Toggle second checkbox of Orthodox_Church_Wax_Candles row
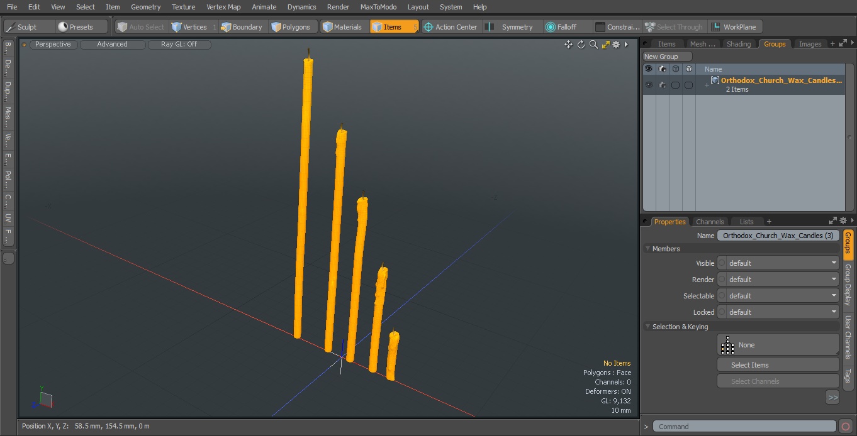The height and width of the screenshot is (436, 857). pyautogui.click(x=688, y=85)
